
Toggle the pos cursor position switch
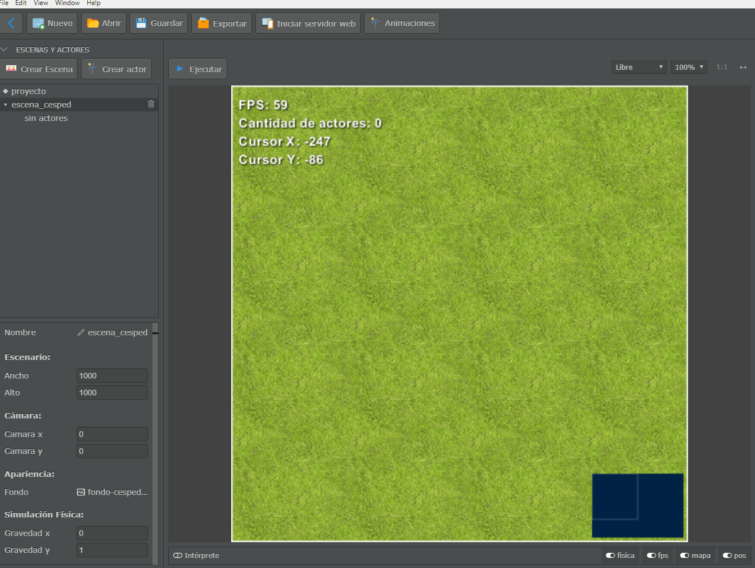tap(734, 555)
